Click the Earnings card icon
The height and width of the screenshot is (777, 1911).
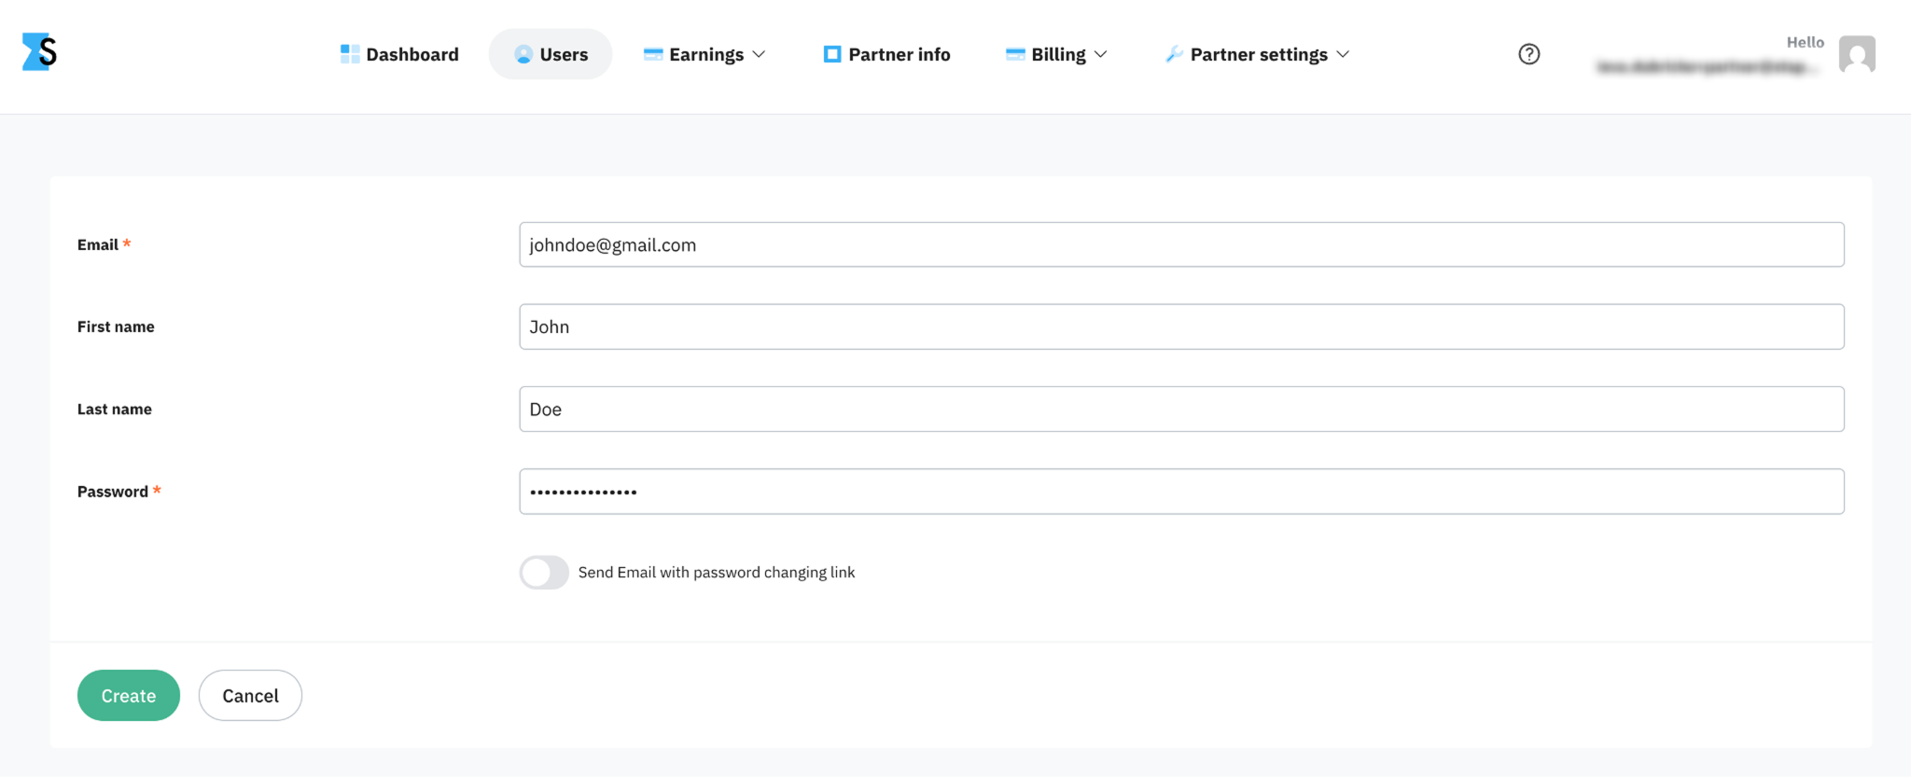[x=653, y=54]
